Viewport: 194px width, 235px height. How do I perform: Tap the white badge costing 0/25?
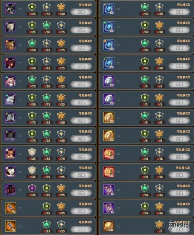(x=32, y=152)
